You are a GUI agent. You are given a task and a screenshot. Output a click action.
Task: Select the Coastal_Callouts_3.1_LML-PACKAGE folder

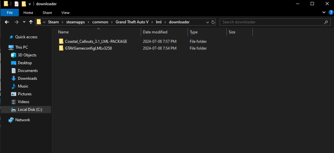(96, 41)
